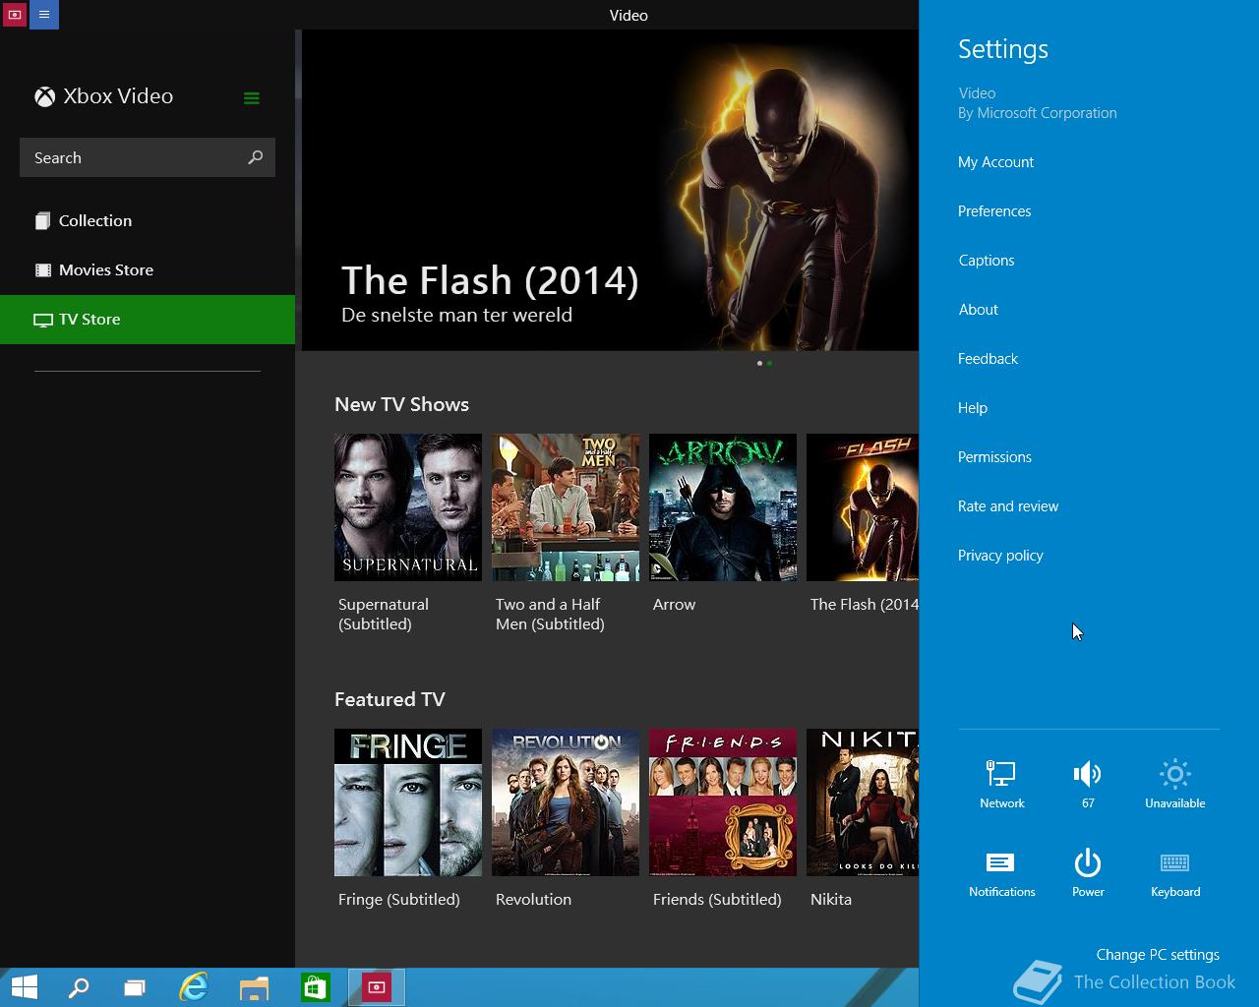Screen dimensions: 1259x1007
Task: Open File Explorer from taskbar
Action: pos(254,987)
